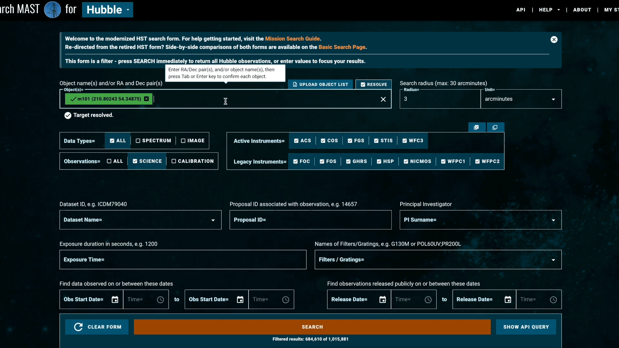Expand the Dataset Name dropdown

pos(213,220)
